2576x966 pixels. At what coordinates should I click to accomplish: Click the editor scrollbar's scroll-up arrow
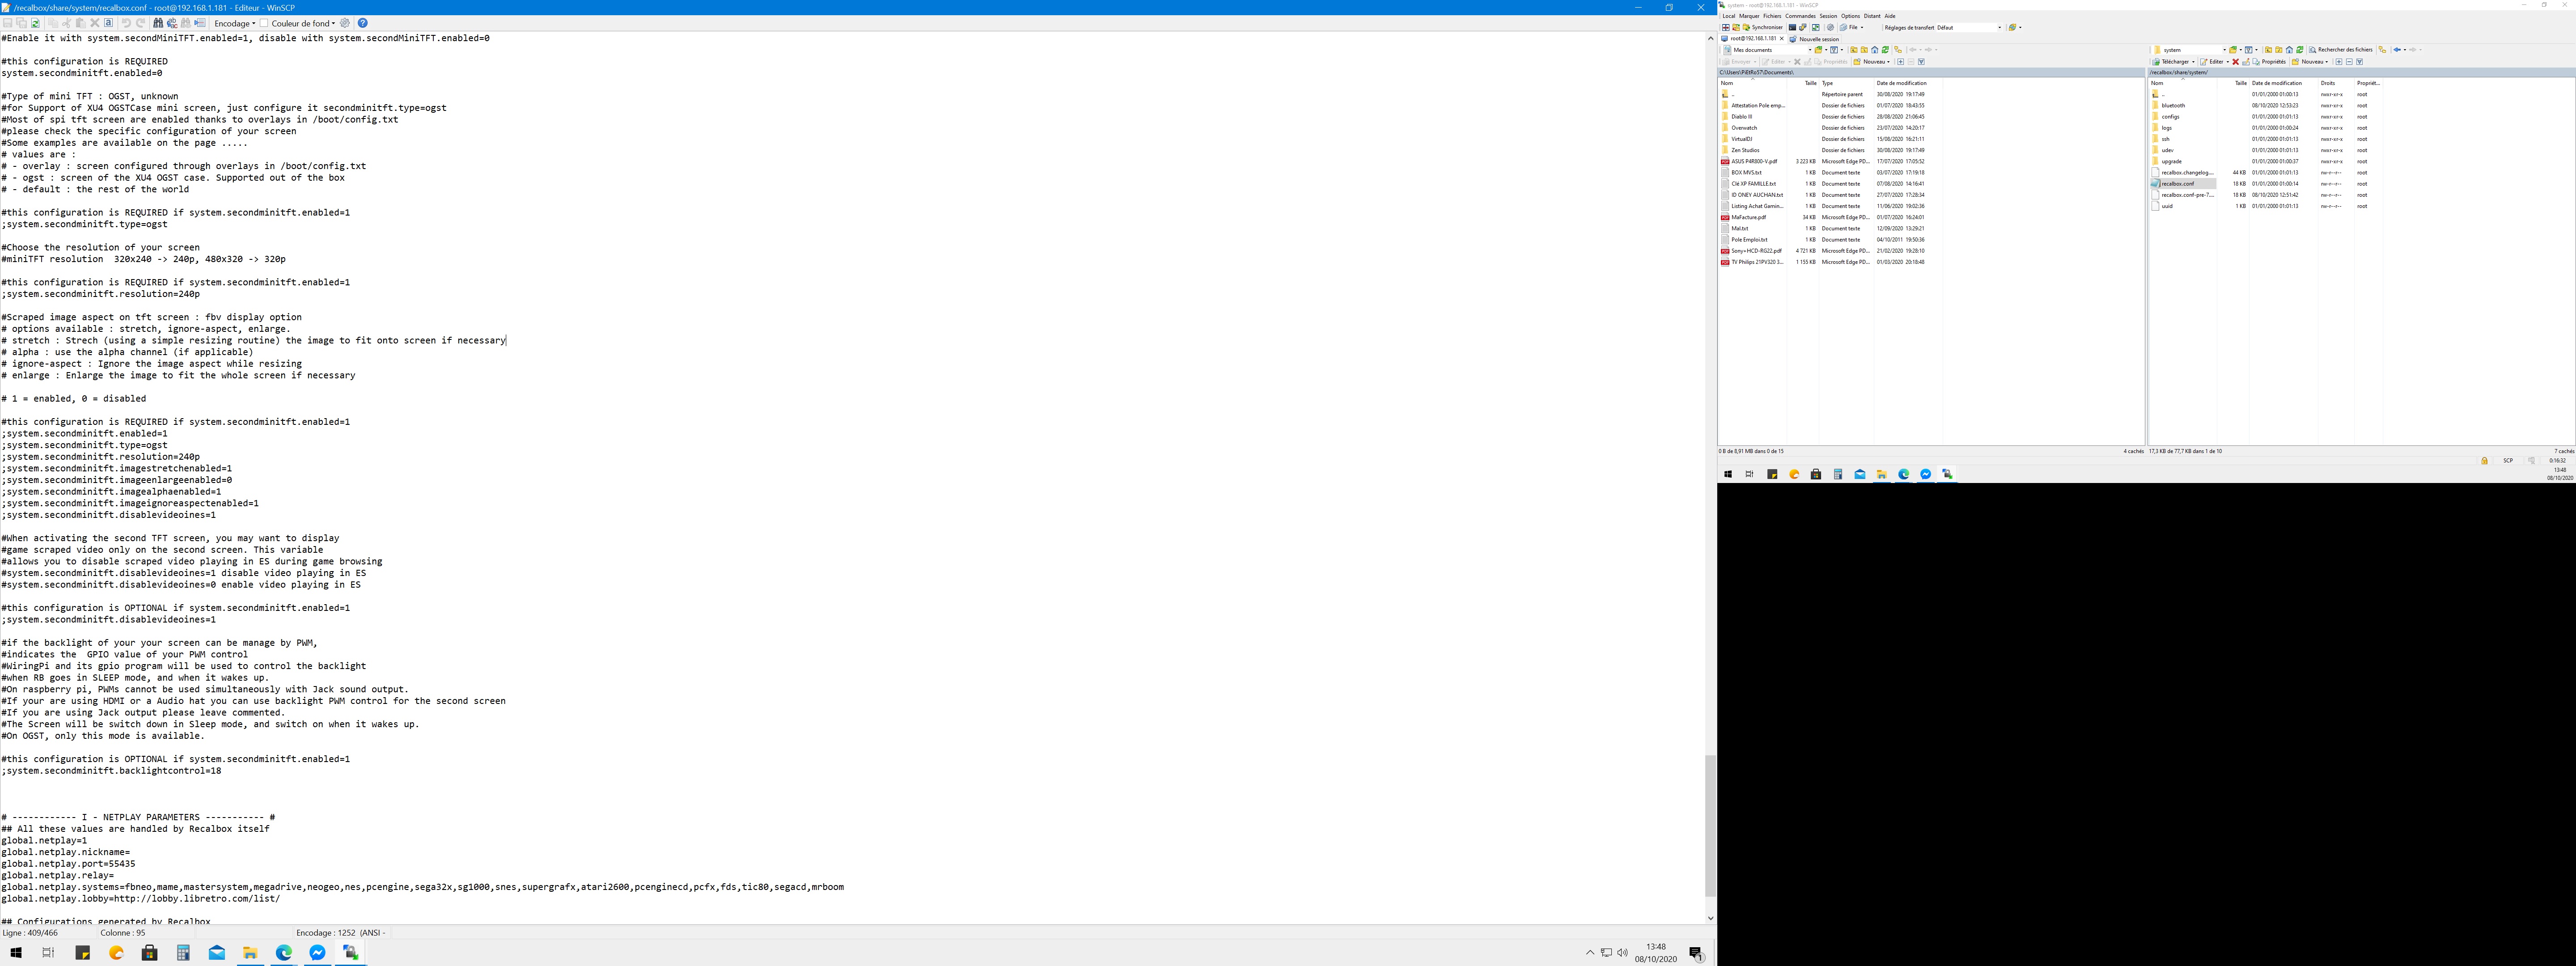pos(1710,38)
